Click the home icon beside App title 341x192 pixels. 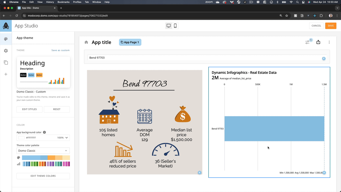86,42
